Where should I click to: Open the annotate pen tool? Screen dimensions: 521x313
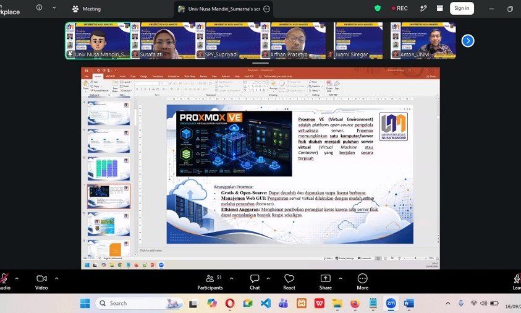coord(423,8)
